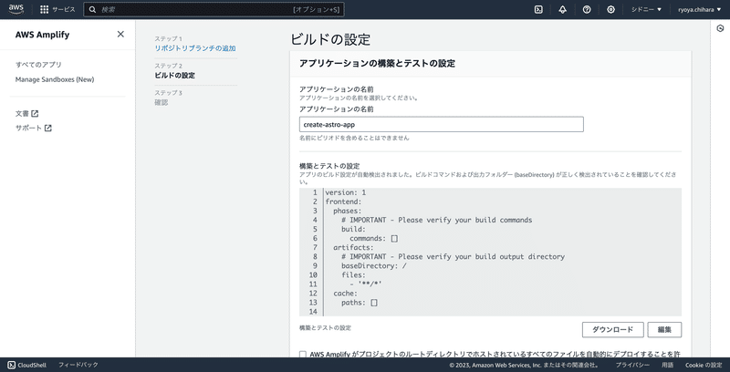Open the プライバシー footer link

tap(632, 365)
